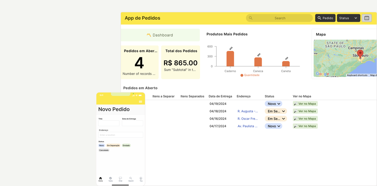Select the You profile icon on mobile
377x186 pixels.
141,178
